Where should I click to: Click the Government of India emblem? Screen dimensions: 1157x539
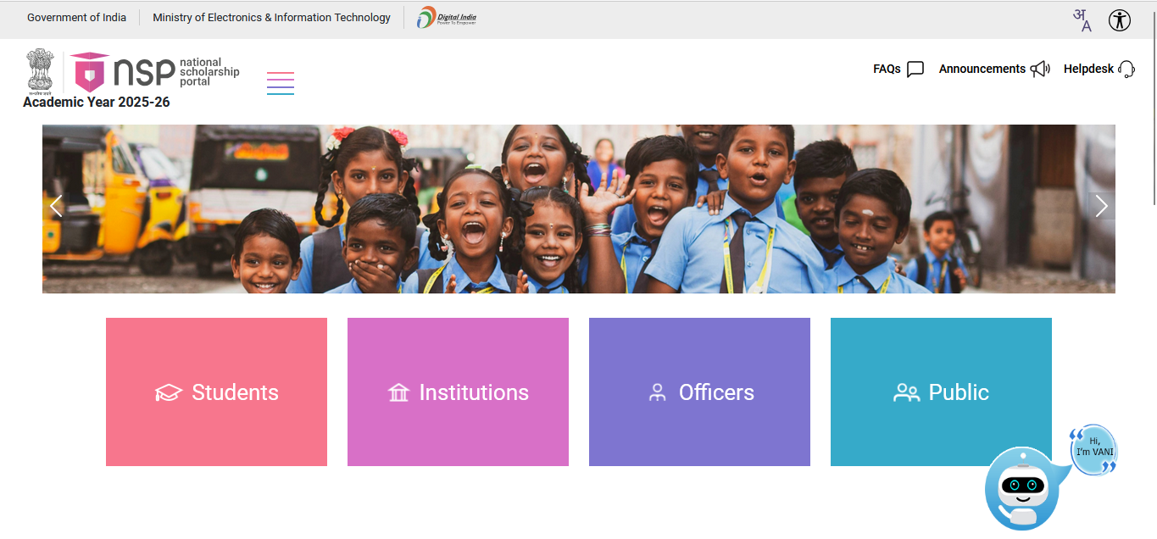pyautogui.click(x=40, y=70)
